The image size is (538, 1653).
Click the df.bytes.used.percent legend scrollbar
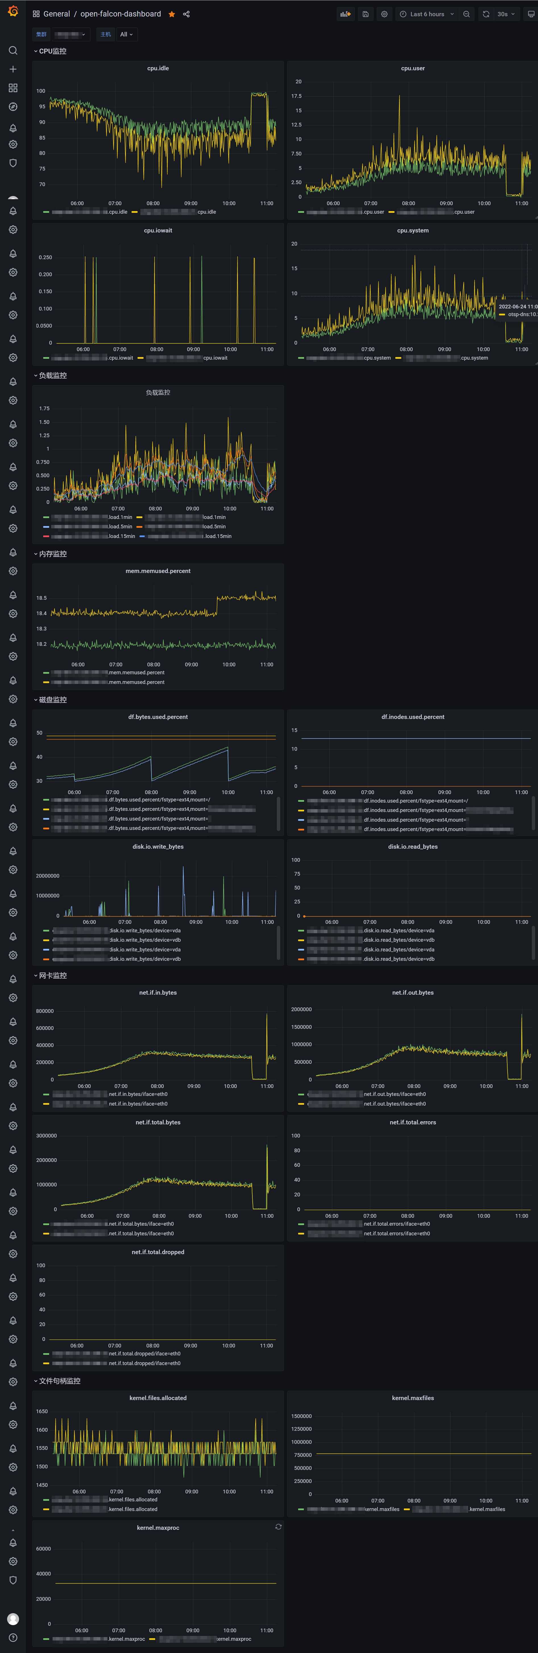tap(278, 814)
